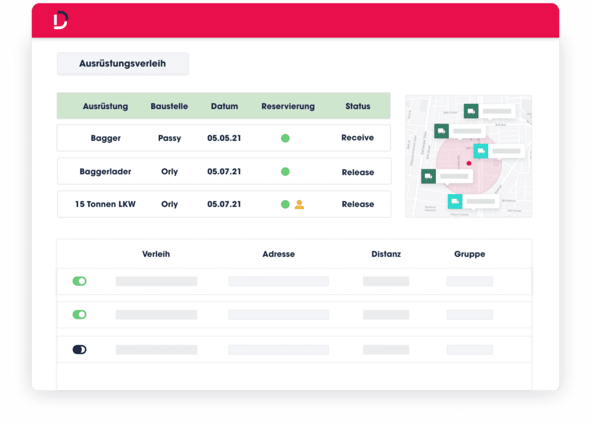This screenshot has height=424, width=591.
Task: Disable the first green toggle in the Verleih table
Action: click(x=79, y=281)
